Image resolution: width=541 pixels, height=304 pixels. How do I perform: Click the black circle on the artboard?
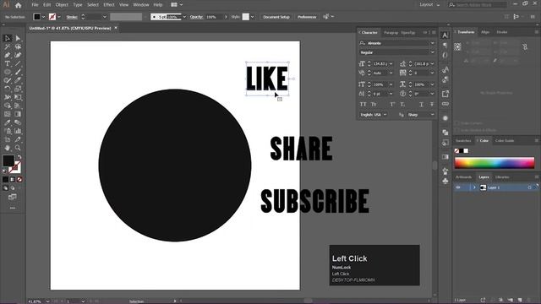[x=175, y=166]
